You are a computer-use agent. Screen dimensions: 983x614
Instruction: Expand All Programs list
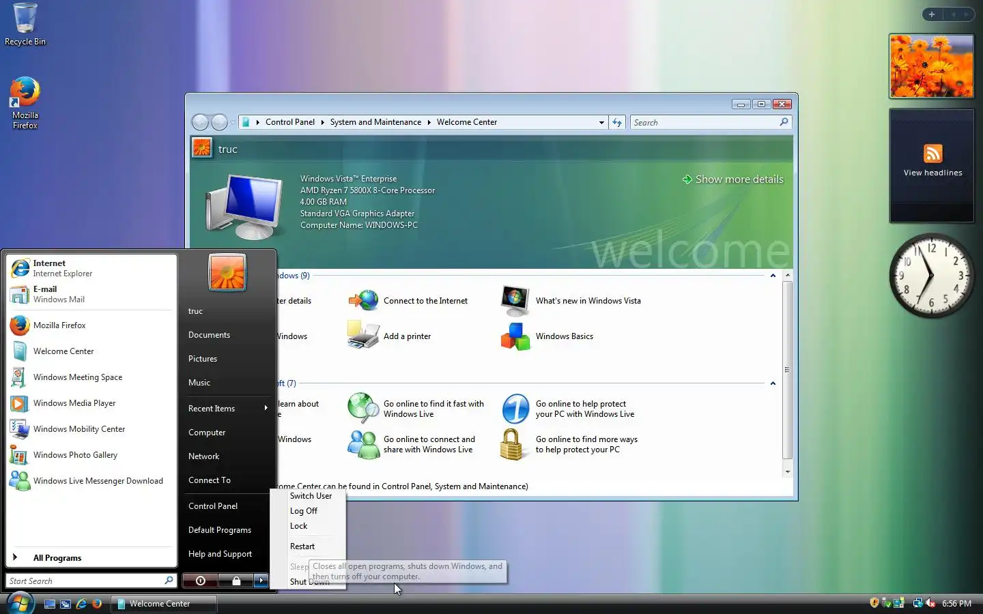[91, 558]
